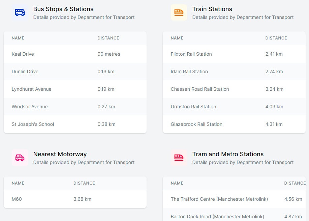Viewport: 309px width, 221px height.
Task: Click the Distance column header in Train Stations
Action: click(276, 38)
